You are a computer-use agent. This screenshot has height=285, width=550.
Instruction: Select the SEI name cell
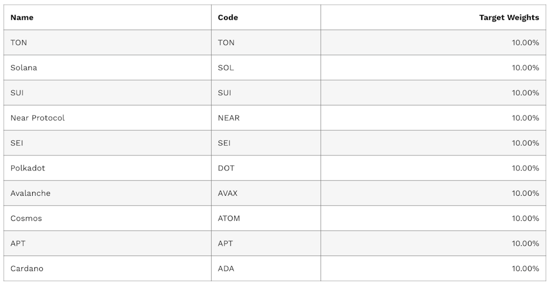click(x=17, y=143)
